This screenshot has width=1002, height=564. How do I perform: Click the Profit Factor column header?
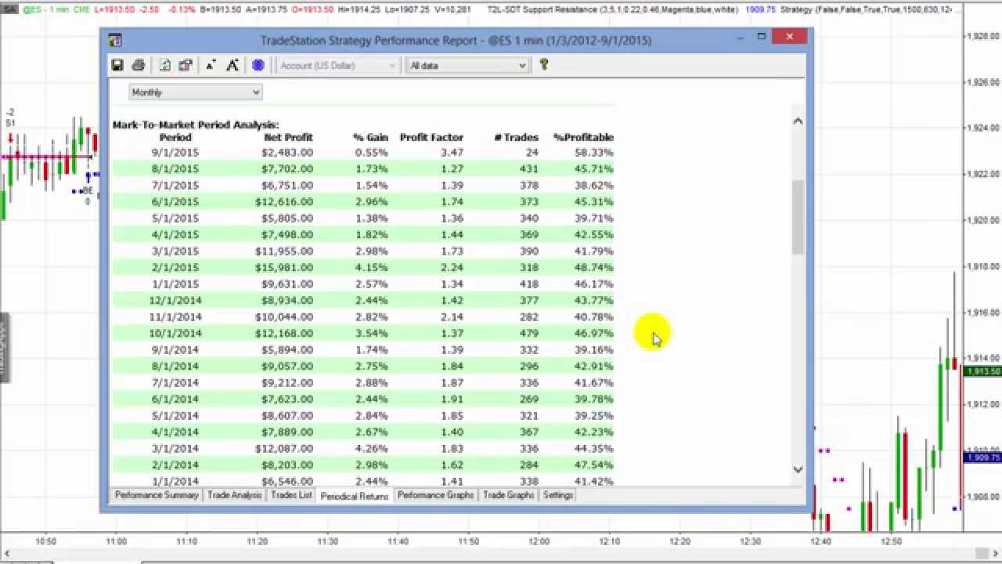pyautogui.click(x=431, y=137)
